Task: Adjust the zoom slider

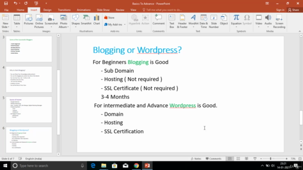Action: [x=270, y=159]
